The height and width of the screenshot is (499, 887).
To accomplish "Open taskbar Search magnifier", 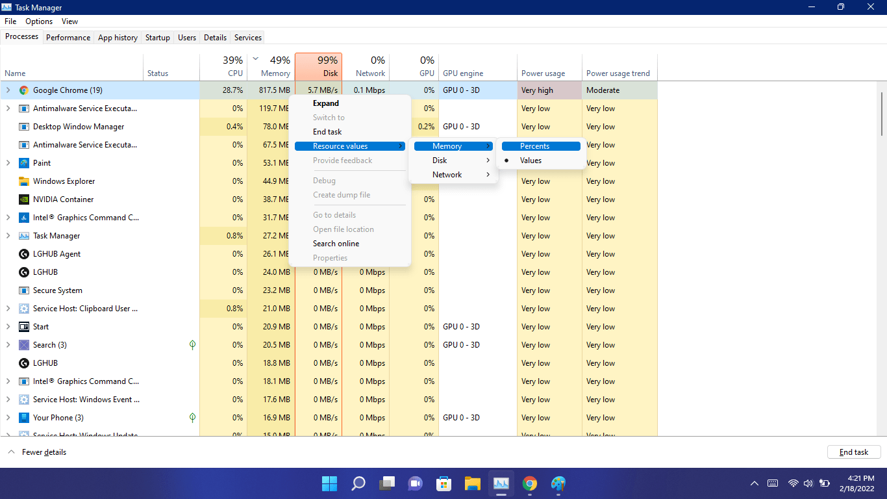I will point(358,483).
